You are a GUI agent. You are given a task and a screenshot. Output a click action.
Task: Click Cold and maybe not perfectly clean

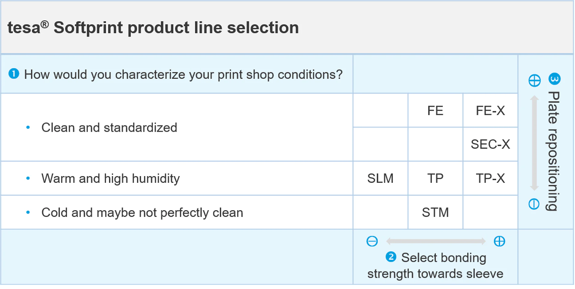[x=142, y=212]
